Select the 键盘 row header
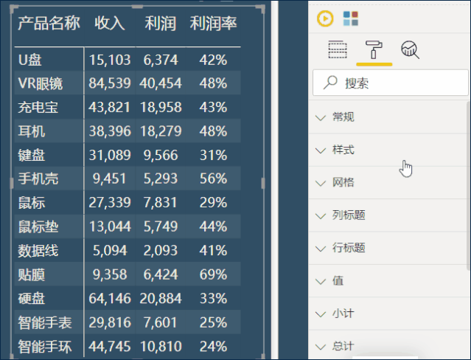 click(31, 155)
